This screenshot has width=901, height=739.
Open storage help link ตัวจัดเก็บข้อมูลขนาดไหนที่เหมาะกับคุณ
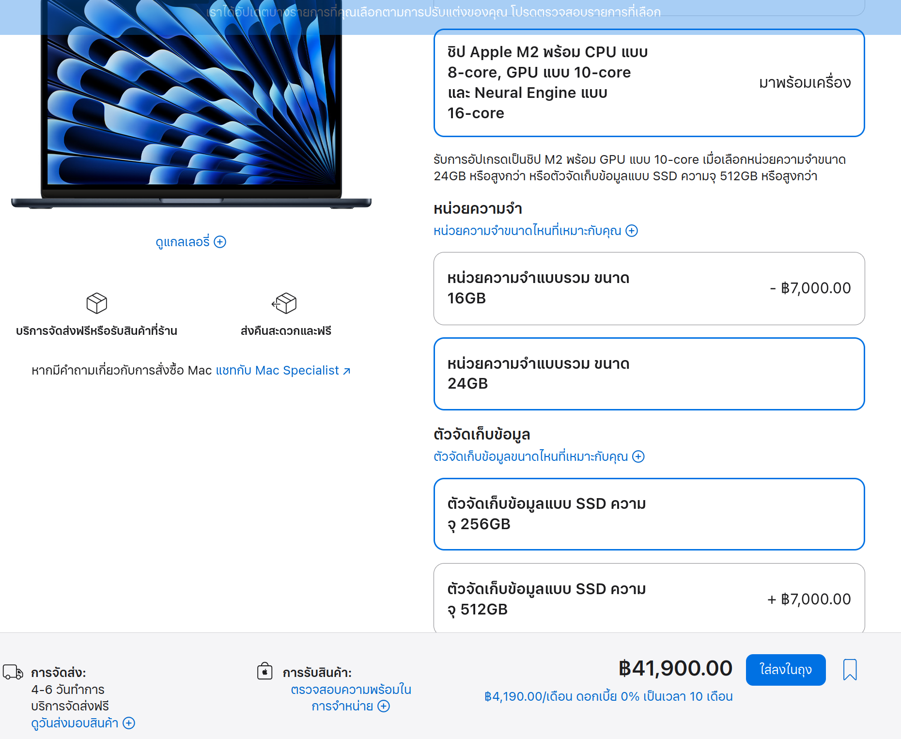click(539, 456)
